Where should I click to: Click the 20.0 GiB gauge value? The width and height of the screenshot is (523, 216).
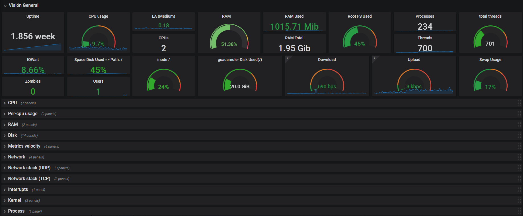point(240,87)
